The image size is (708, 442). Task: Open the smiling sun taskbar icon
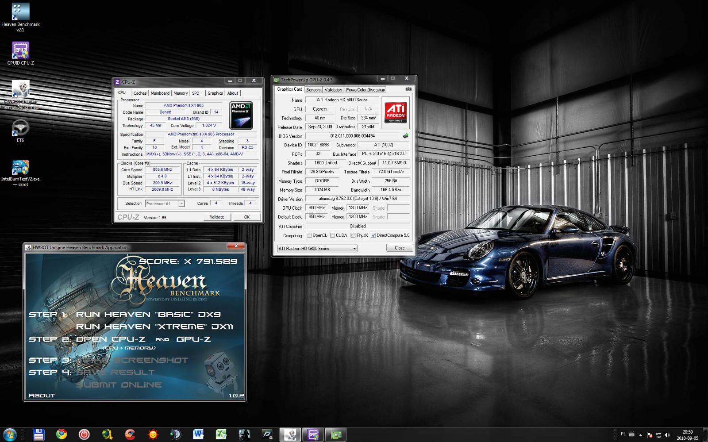153,434
